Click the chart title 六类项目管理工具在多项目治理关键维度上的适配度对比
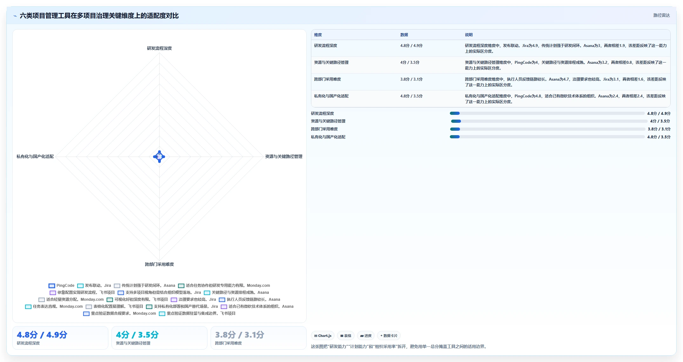This screenshot has width=683, height=362. point(99,16)
